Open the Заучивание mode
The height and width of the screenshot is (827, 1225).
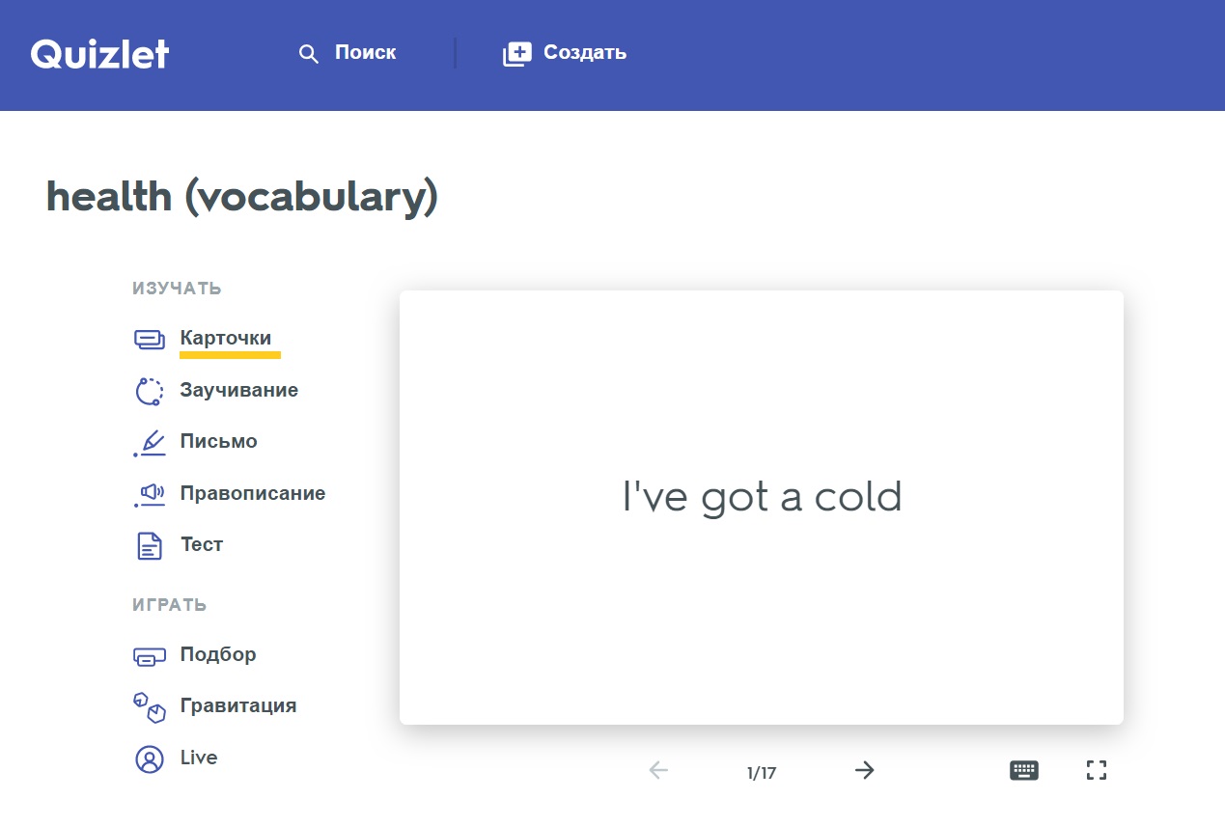click(238, 391)
